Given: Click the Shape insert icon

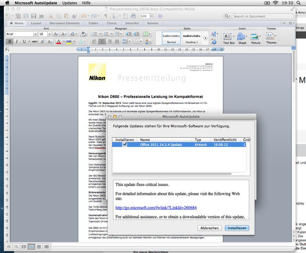Looking at the screenshot, I should 242,38.
